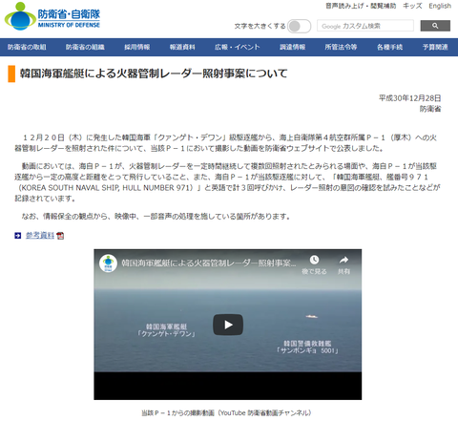Viewport: 458px width, 421px height.
Task: Click the PDF icon beside 参考資料
Action: (x=60, y=236)
